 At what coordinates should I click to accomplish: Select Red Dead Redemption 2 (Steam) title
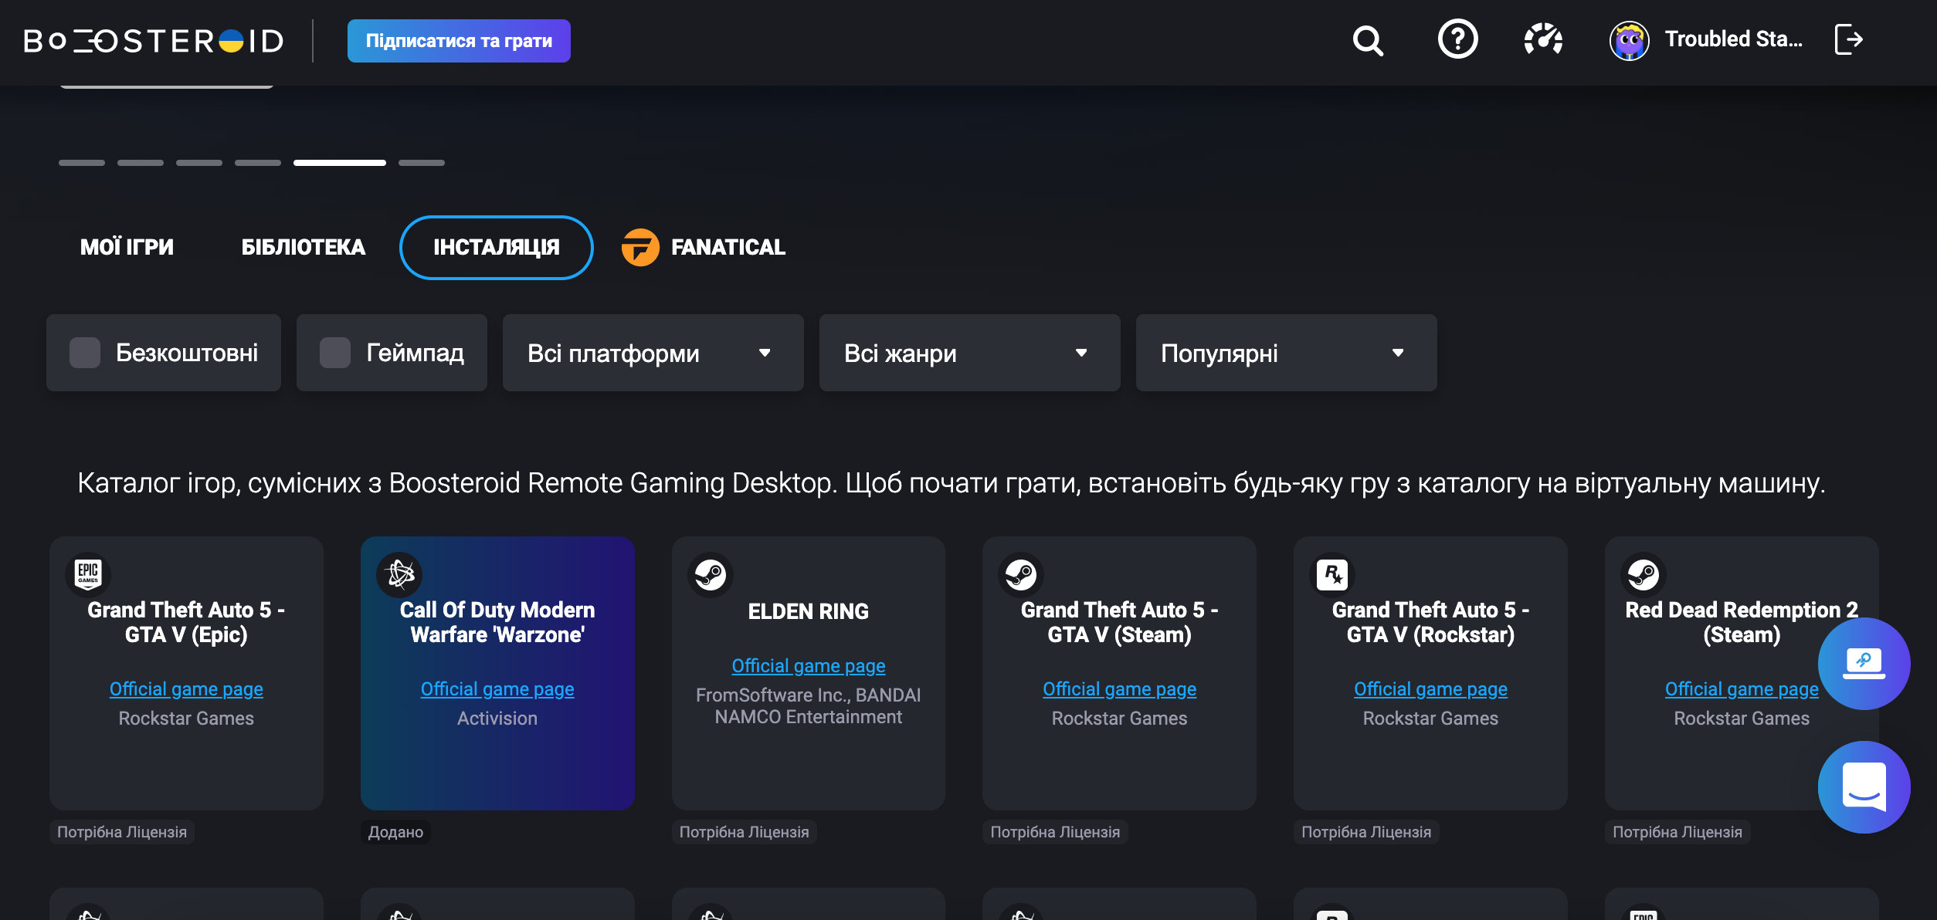pyautogui.click(x=1742, y=622)
